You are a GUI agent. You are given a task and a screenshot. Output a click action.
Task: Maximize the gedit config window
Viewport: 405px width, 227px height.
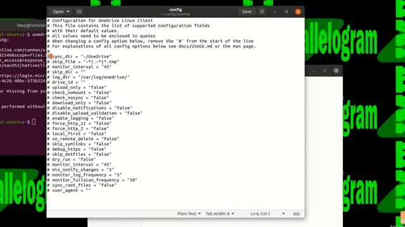287,12
